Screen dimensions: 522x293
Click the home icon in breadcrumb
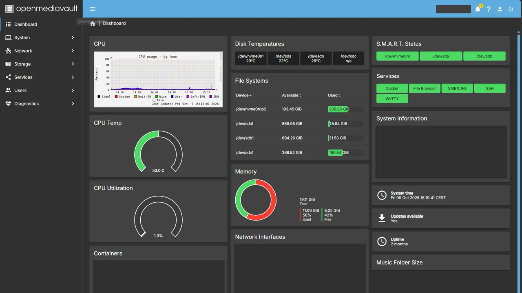[93, 24]
